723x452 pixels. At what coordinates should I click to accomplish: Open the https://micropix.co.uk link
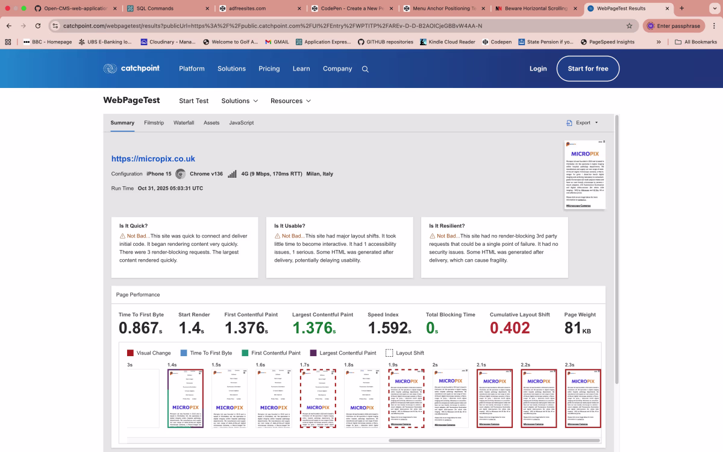click(152, 159)
